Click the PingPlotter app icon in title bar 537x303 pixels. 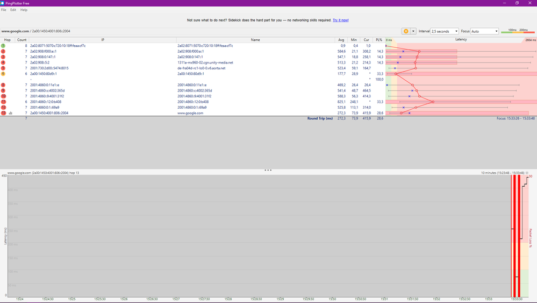pyautogui.click(x=2, y=3)
